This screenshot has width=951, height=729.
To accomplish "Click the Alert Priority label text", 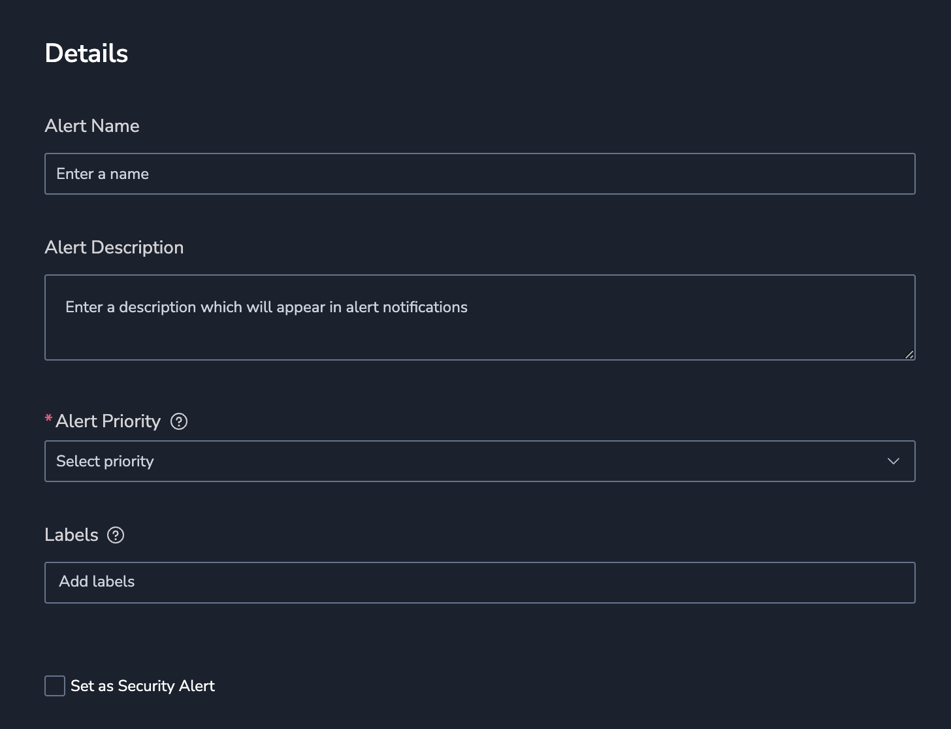I will point(108,421).
